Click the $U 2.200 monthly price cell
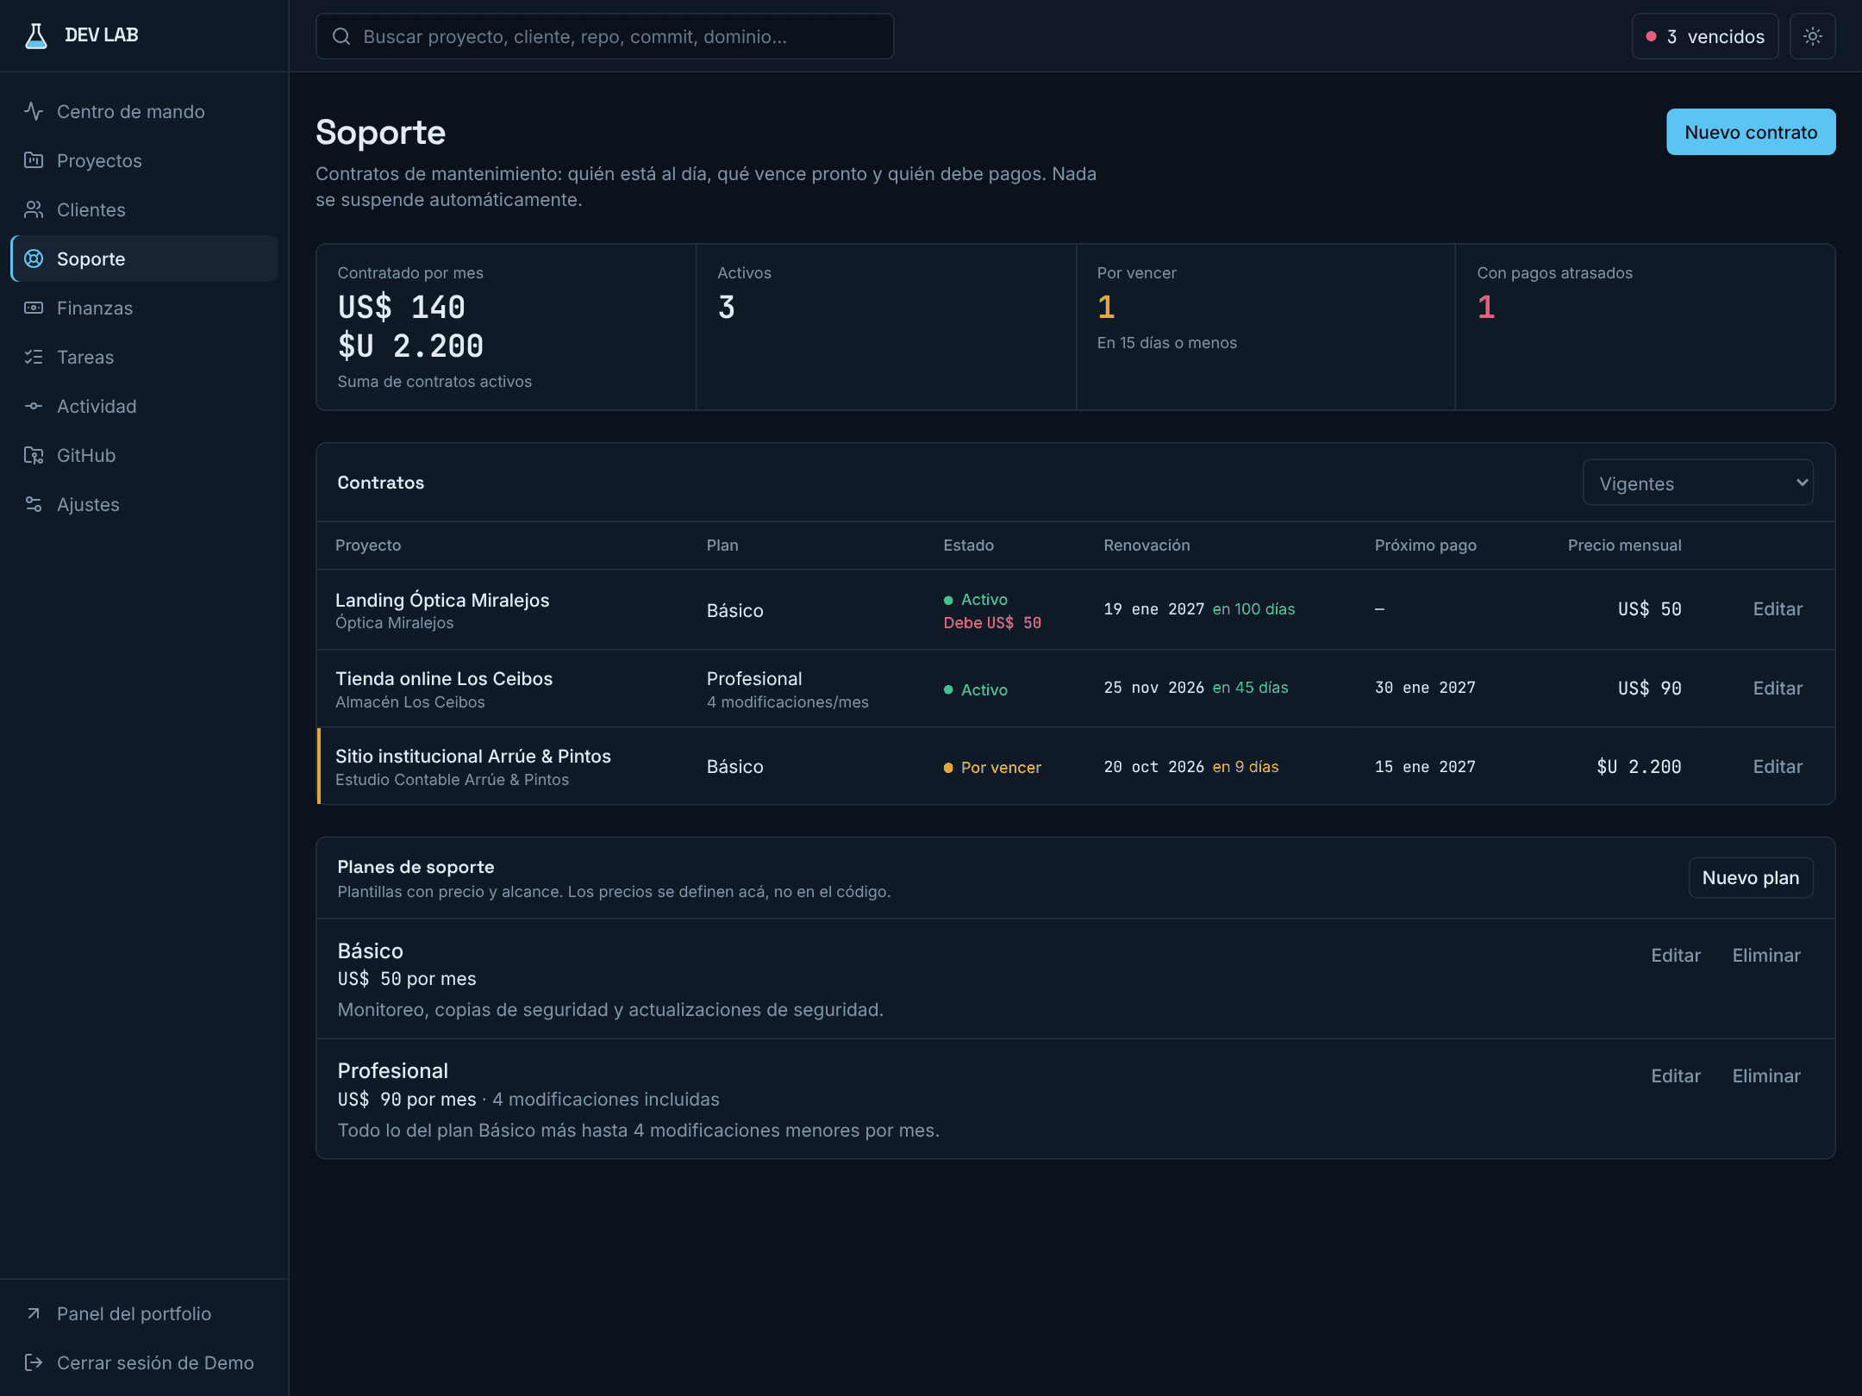Screen dimensions: 1862x1396 pyautogui.click(x=1638, y=767)
